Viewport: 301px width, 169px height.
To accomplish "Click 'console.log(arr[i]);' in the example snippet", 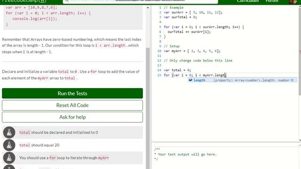I will click(x=35, y=19).
